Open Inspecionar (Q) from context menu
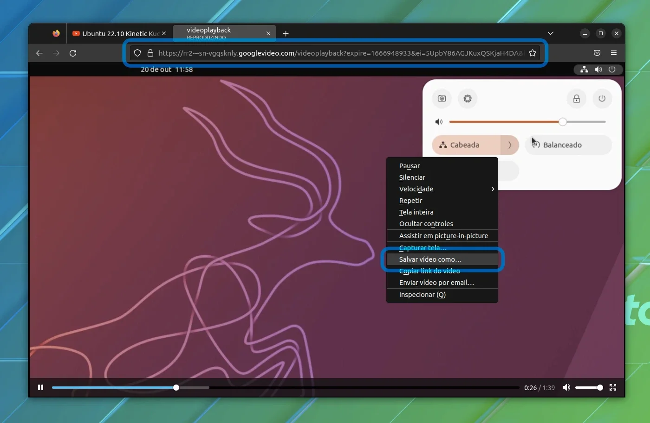650x423 pixels. pos(442,295)
